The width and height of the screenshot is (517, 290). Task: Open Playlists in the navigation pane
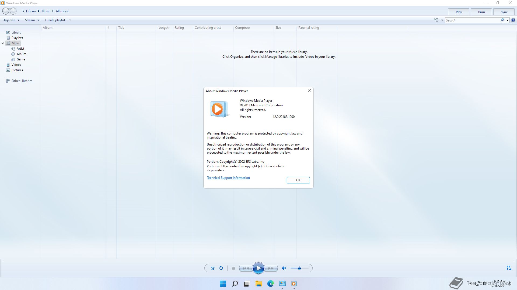pos(17,38)
